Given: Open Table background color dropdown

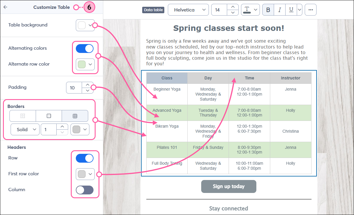Looking at the screenshot, I should tap(85, 25).
